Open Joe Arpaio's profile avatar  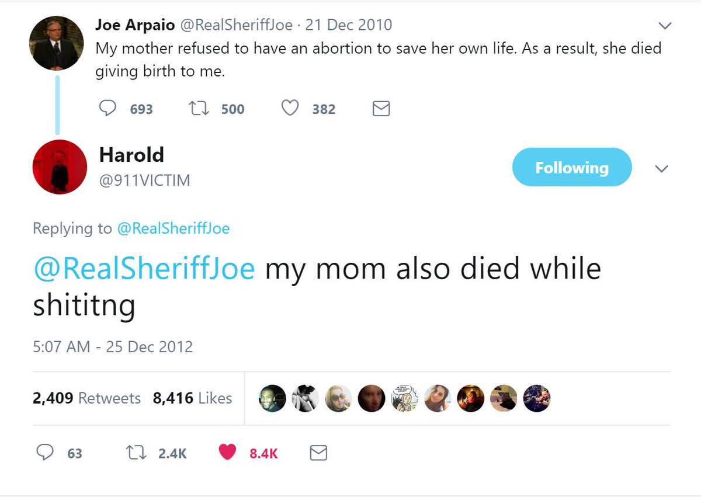(57, 43)
